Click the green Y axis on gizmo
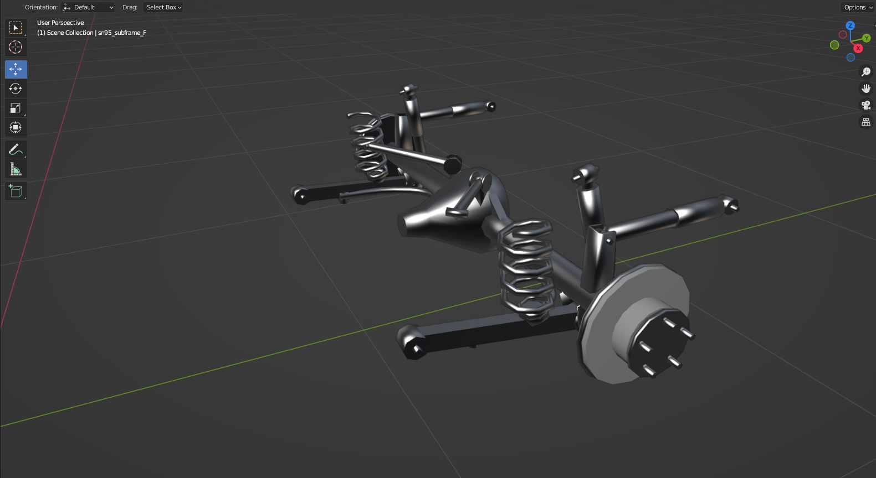The width and height of the screenshot is (876, 478). [x=867, y=38]
